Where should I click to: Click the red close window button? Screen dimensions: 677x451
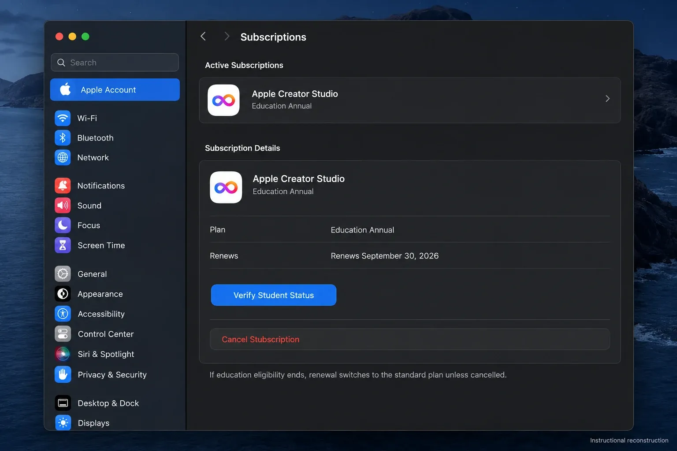[59, 37]
